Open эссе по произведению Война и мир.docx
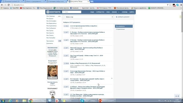The image size is (183, 103). (x=83, y=26)
